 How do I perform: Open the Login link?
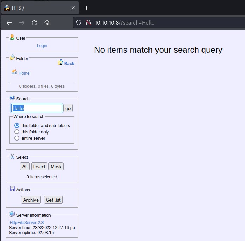coord(42,45)
